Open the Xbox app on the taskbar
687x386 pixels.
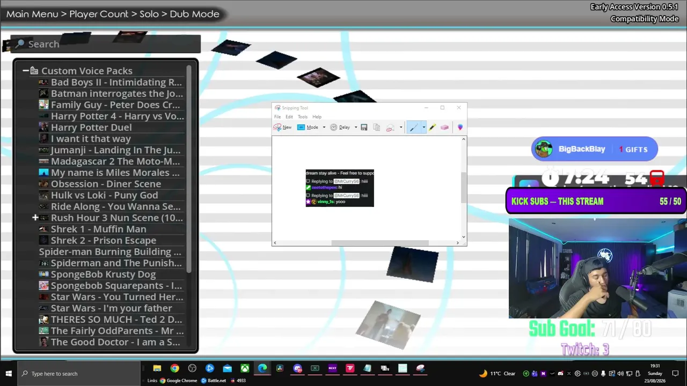[245, 368]
